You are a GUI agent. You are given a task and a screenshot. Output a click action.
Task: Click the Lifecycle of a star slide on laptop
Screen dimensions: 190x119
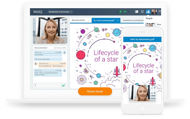pyautogui.click(x=96, y=56)
